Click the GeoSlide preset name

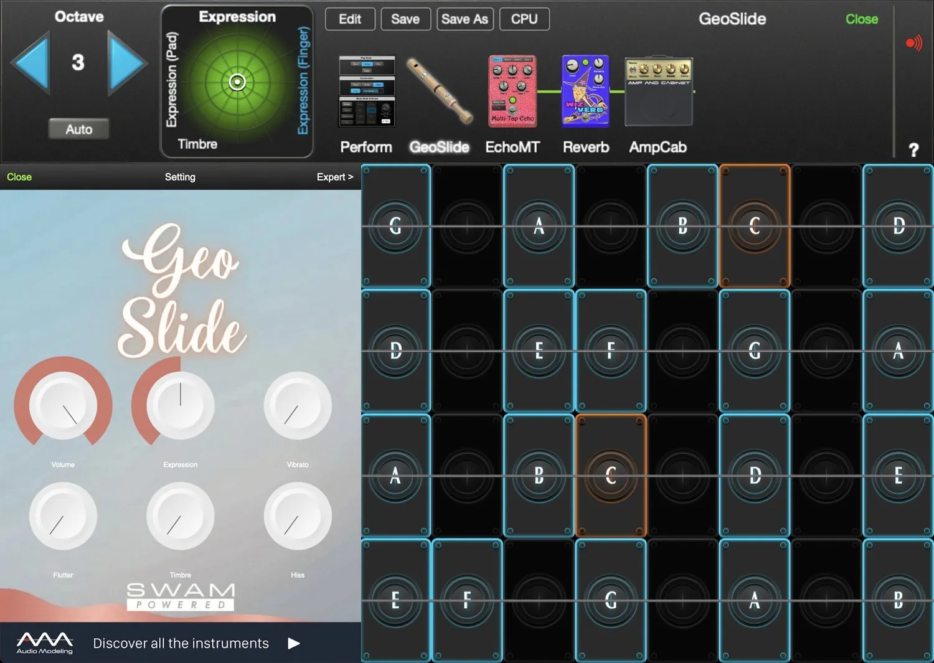click(732, 19)
